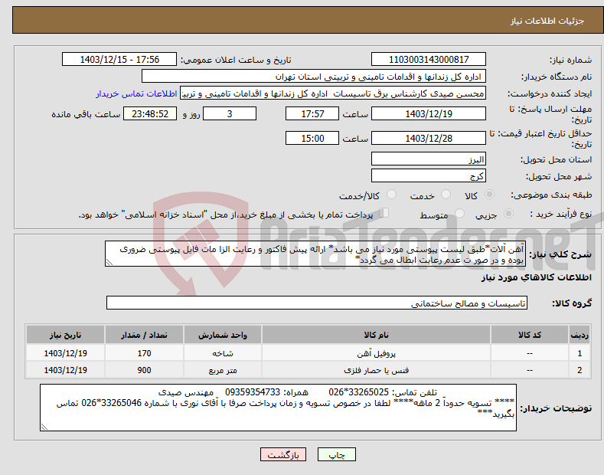Screen dimensions: 604x475
Task: Click the چاپ print button
Action: tap(337, 454)
